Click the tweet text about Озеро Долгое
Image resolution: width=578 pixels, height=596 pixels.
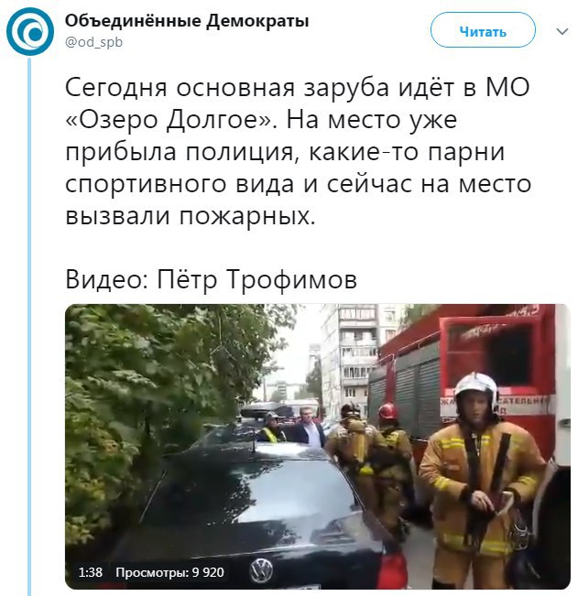(298, 151)
